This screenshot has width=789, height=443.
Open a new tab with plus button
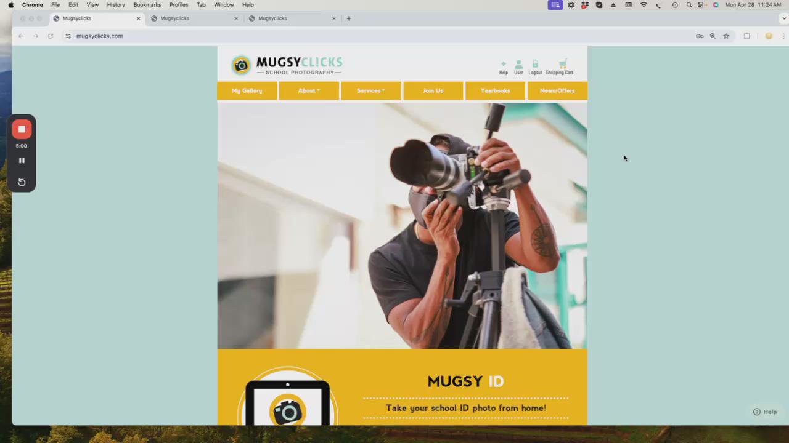(349, 18)
